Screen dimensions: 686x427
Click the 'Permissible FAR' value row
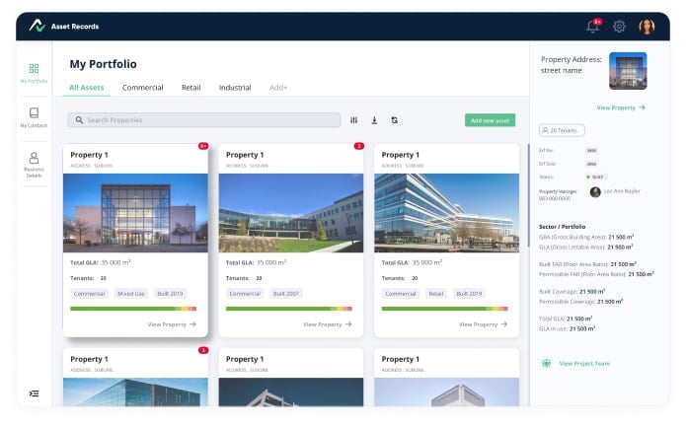596,274
